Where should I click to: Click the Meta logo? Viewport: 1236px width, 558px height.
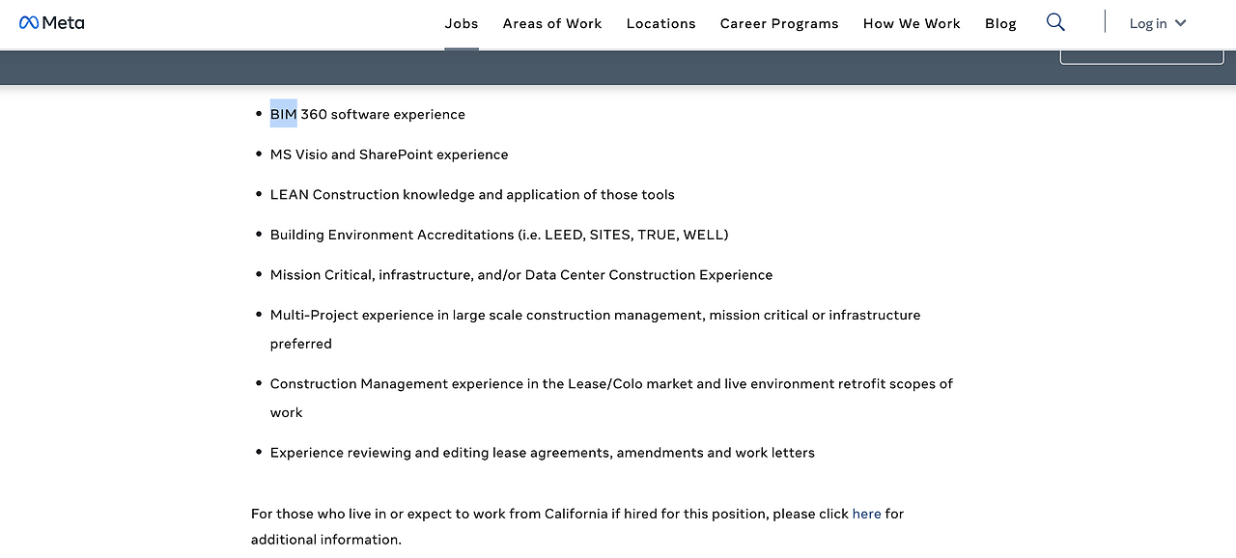coord(52,23)
